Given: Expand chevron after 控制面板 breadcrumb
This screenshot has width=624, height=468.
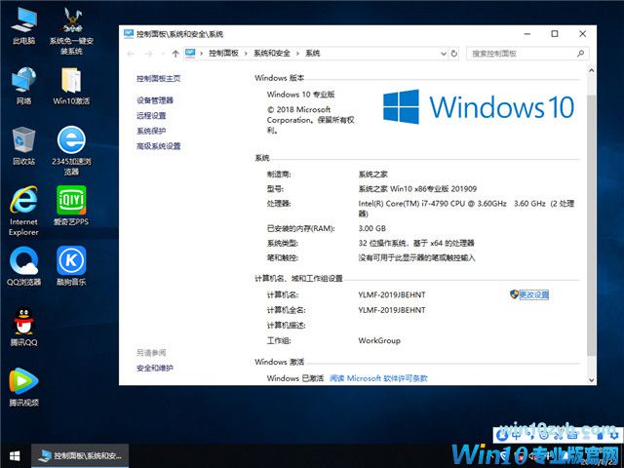Looking at the screenshot, I should pos(247,54).
